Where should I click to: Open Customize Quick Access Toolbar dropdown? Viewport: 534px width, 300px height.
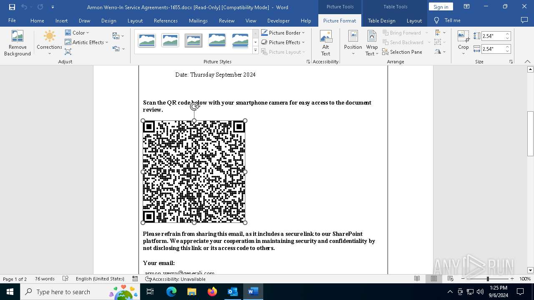pyautogui.click(x=53, y=7)
